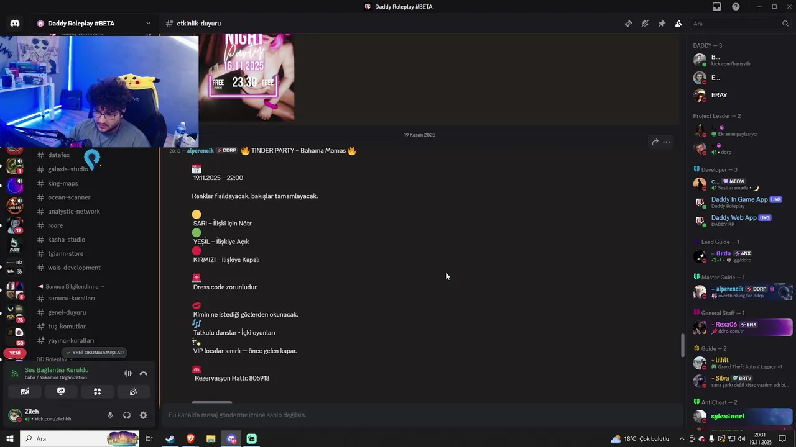
Task: Open pinned messages pin icon
Action: (x=662, y=24)
